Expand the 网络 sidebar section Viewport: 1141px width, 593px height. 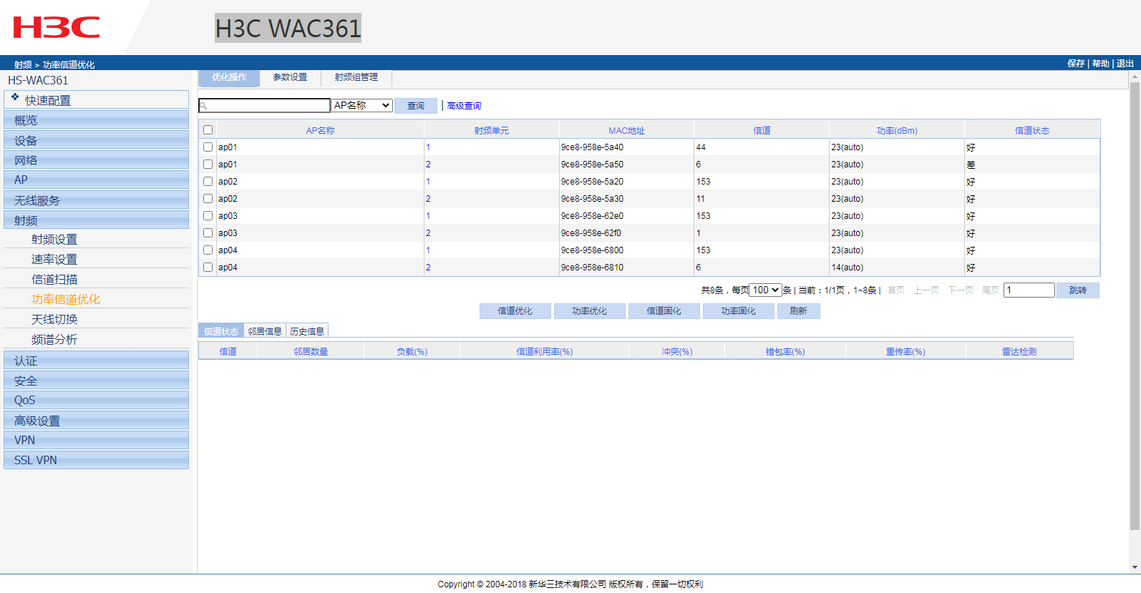(x=96, y=160)
